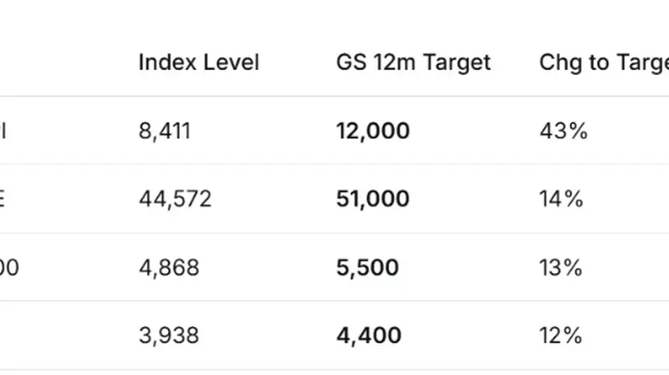Viewport: 669px width, 375px height.
Task: Click the GS 12m Target column header
Action: click(x=414, y=63)
